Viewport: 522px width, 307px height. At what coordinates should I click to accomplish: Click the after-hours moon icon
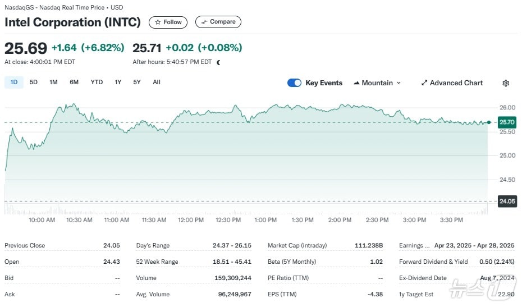[218, 62]
